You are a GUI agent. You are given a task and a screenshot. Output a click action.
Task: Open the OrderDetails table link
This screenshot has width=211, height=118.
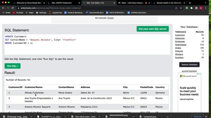coord(181,45)
